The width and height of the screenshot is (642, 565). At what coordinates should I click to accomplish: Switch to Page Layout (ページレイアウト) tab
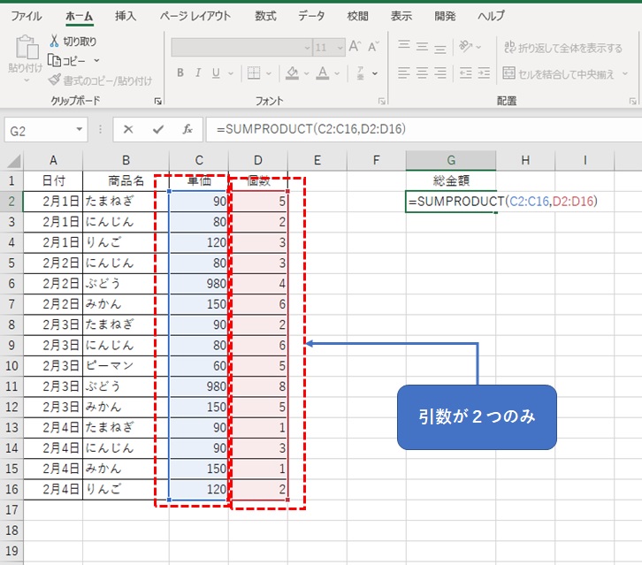pyautogui.click(x=195, y=17)
